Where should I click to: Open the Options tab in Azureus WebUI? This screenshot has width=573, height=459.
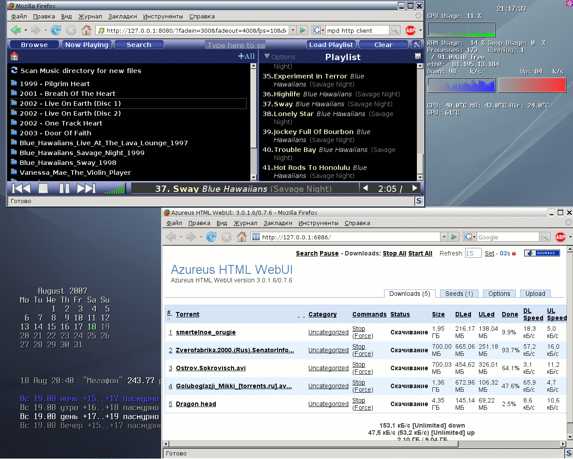click(499, 294)
